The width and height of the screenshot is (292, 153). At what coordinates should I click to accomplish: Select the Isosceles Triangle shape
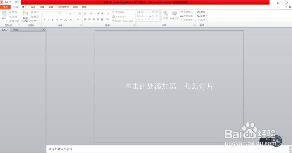tap(142, 16)
